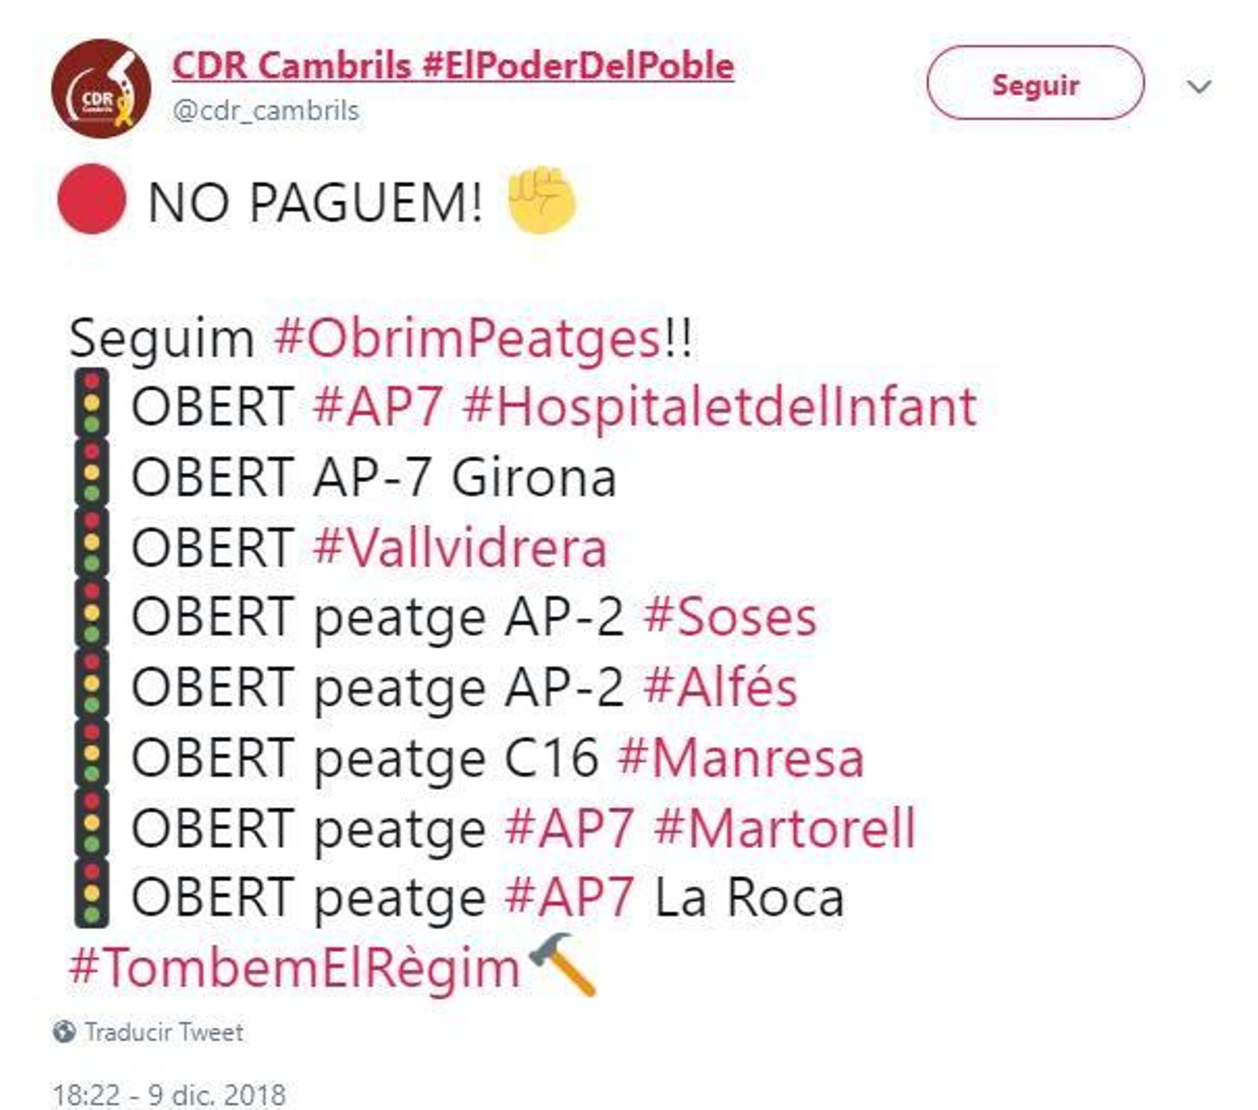Open CDR Cambrils #ElPoderDelPoble profile name
The image size is (1258, 1110).
click(x=453, y=65)
